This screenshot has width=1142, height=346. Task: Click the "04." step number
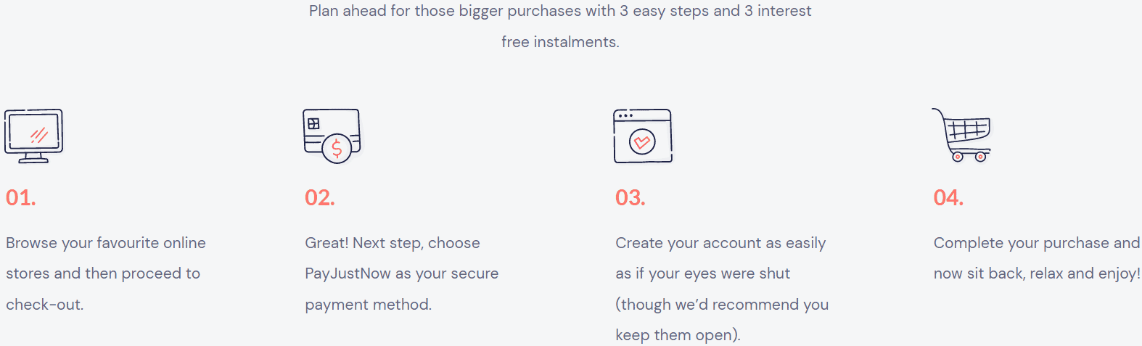coord(948,198)
